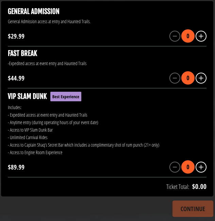The height and width of the screenshot is (221, 215).
Task: Select the Fast Break heading
Action: pyautogui.click(x=22, y=53)
